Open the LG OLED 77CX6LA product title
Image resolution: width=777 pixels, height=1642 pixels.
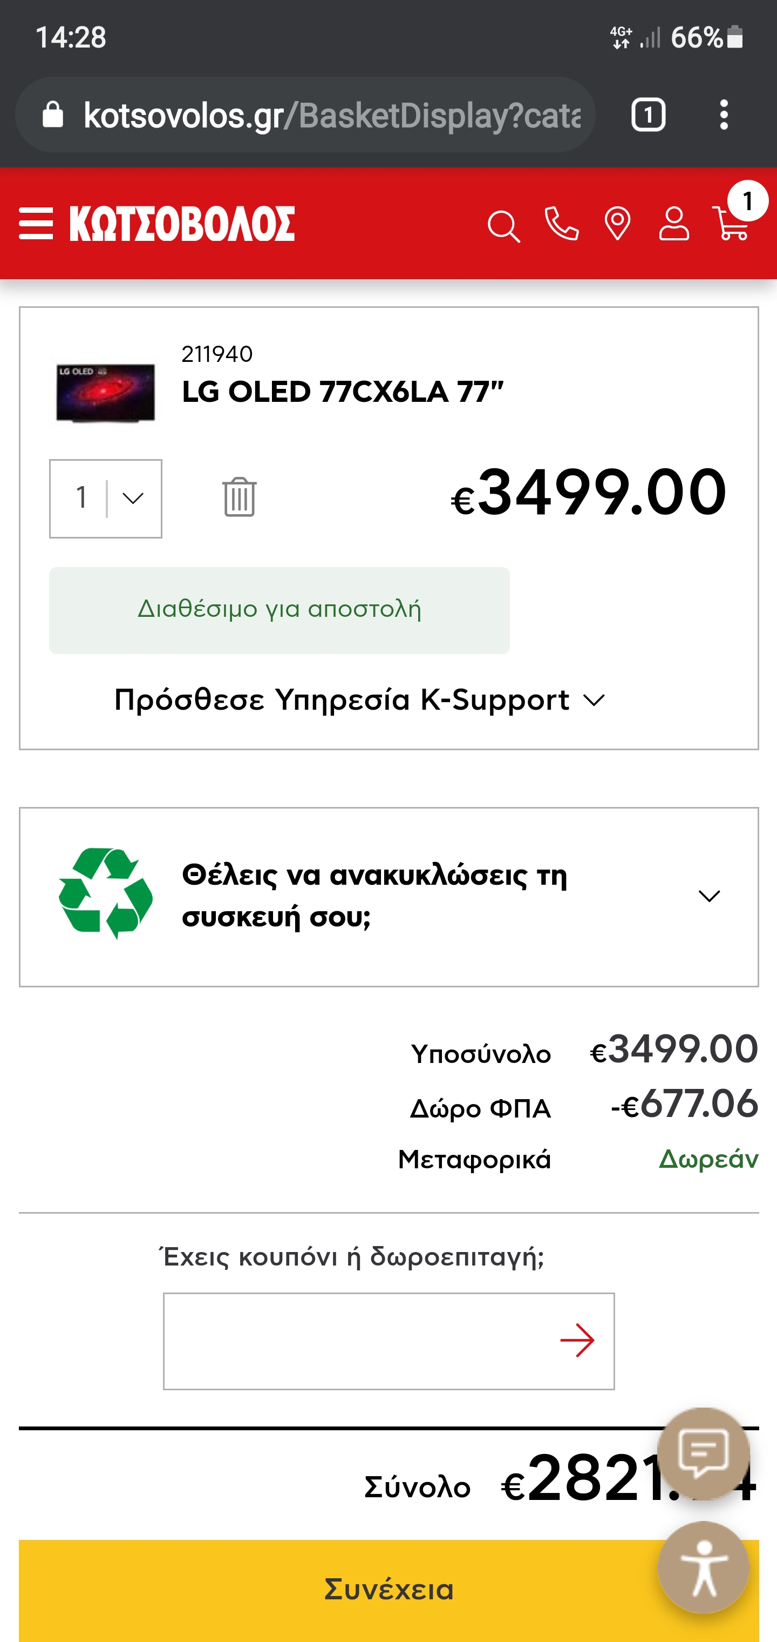tap(343, 392)
